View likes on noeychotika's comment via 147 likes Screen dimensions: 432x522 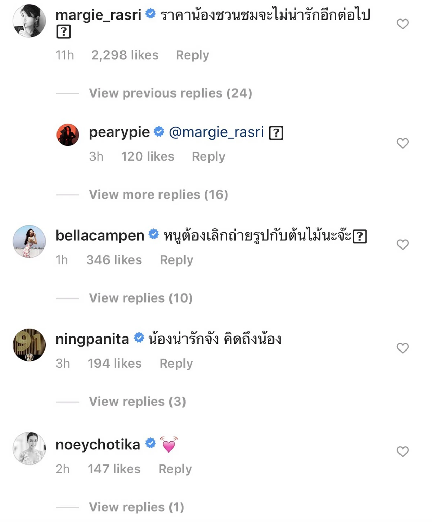(114, 469)
